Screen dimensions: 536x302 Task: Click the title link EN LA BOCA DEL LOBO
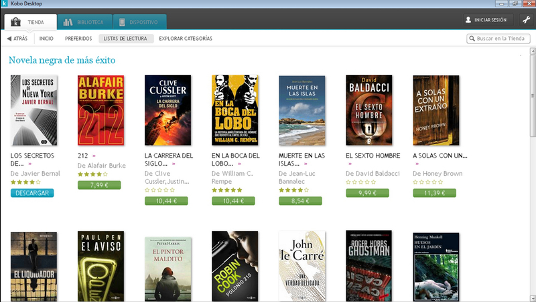coord(236,159)
